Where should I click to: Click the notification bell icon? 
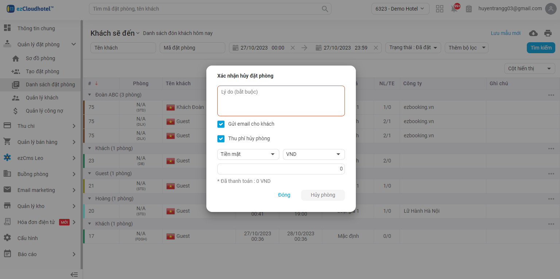pos(454,9)
